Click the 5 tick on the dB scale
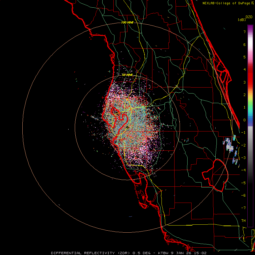Viewport: 255px width, 255px height. (245, 57)
